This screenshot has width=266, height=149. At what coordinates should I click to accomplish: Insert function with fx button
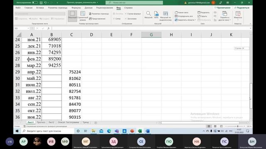[x=48, y=29]
